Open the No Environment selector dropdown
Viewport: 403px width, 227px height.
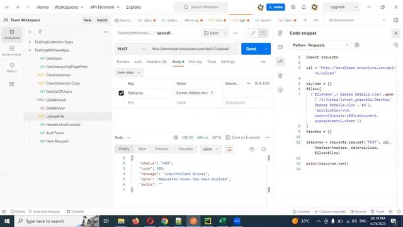(x=357, y=20)
